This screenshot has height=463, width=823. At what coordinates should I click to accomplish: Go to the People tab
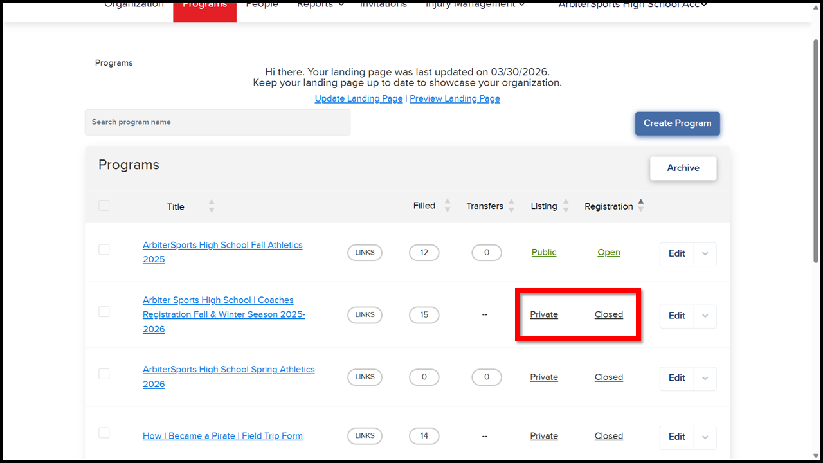pyautogui.click(x=262, y=5)
